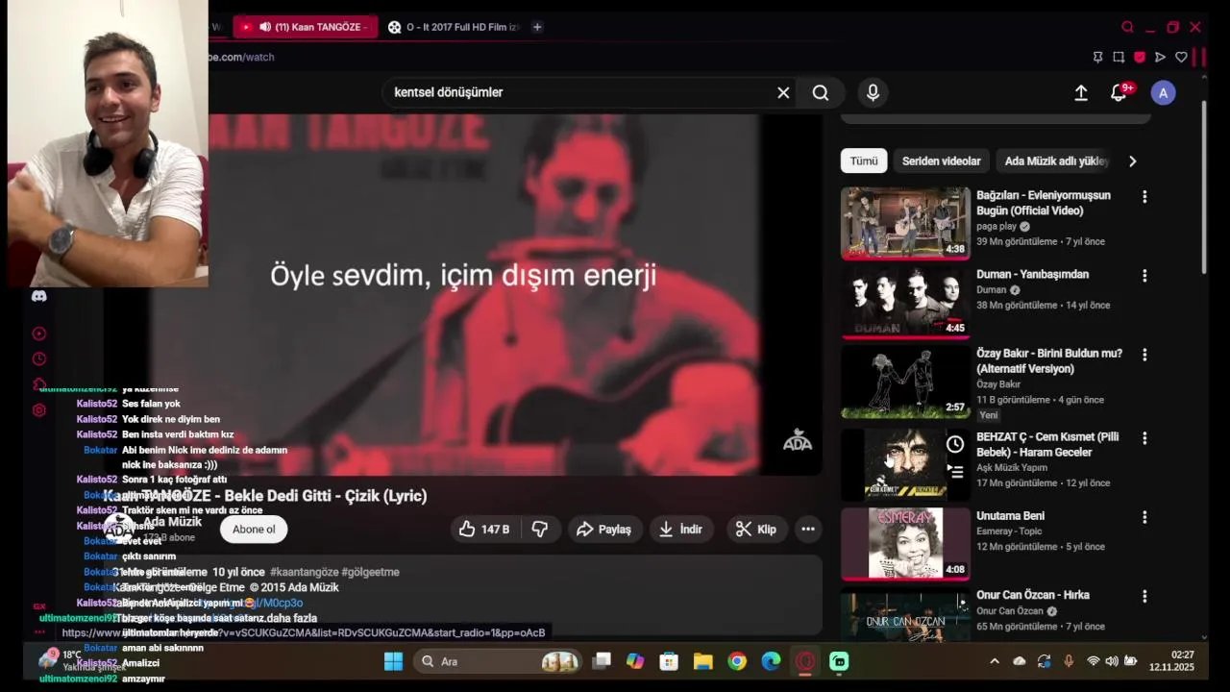The width and height of the screenshot is (1230, 692).
Task: Click the Ada Müzik channel name
Action: [173, 522]
